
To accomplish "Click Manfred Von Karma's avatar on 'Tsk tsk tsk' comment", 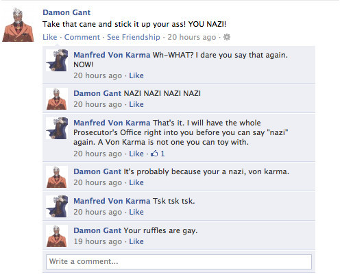I will coord(57,206).
